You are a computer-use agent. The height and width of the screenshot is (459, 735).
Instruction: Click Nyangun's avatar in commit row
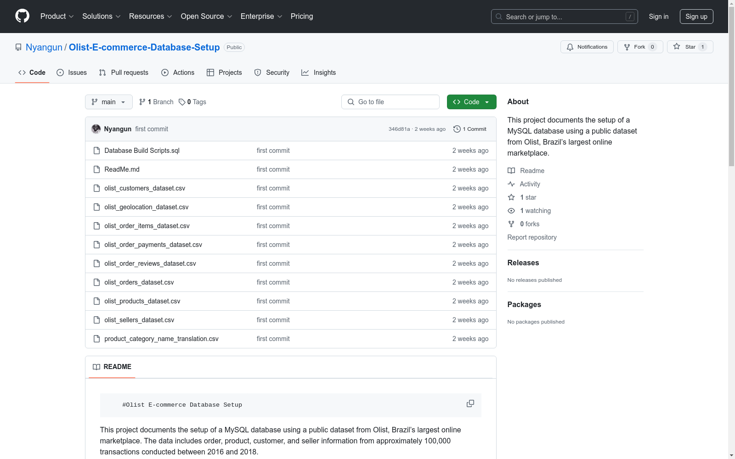pos(96,129)
